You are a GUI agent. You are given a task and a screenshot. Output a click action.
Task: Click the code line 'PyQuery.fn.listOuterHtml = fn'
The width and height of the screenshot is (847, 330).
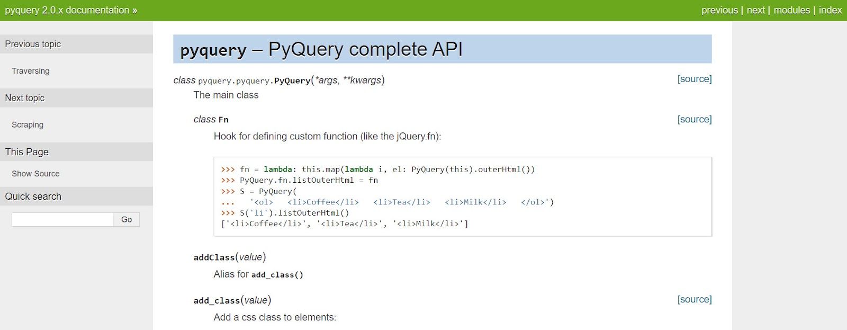tap(300, 180)
